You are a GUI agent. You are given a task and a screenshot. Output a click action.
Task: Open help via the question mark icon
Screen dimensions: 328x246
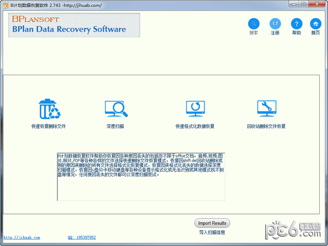pos(297,23)
